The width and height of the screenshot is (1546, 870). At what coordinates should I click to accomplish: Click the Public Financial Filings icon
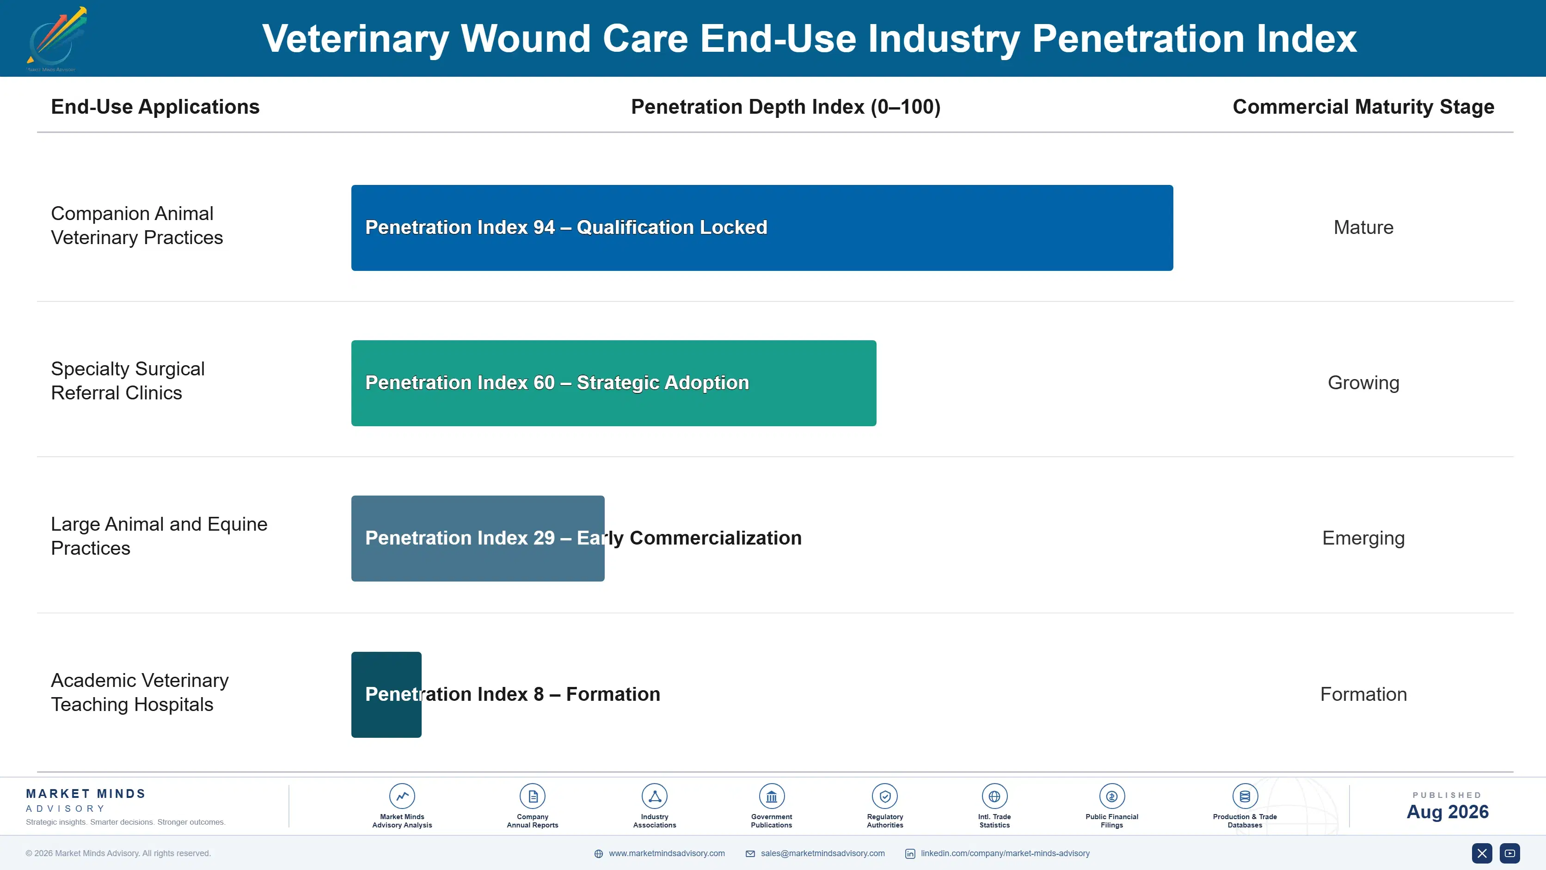1111,796
